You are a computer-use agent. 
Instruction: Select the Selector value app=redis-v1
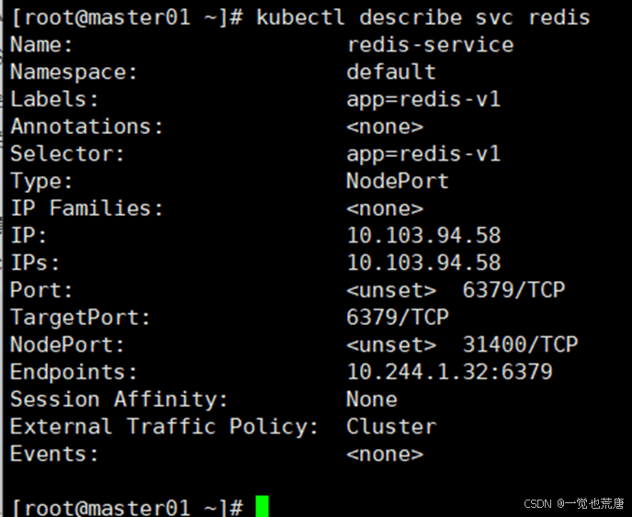[423, 153]
